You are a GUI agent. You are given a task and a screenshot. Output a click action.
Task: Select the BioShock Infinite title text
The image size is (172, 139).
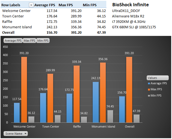pos(130,5)
